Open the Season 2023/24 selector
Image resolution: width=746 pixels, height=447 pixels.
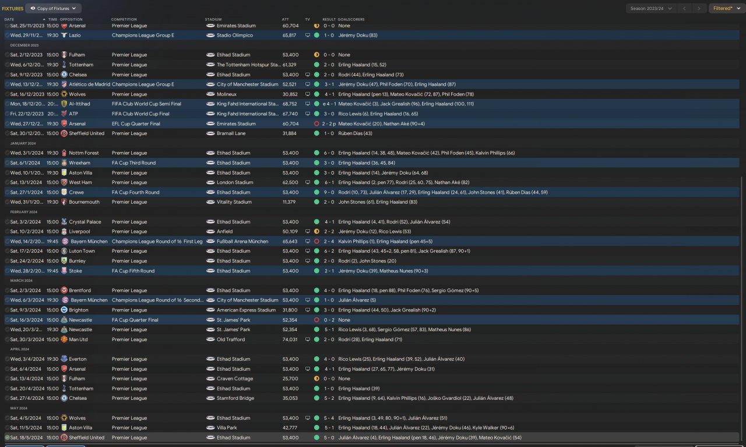pyautogui.click(x=651, y=9)
